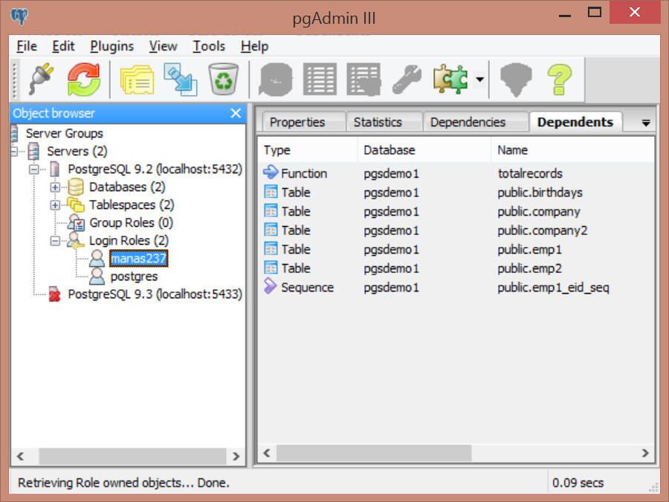Screen dimensions: 669x502
Task: Select the Dependents tab
Action: tap(575, 122)
